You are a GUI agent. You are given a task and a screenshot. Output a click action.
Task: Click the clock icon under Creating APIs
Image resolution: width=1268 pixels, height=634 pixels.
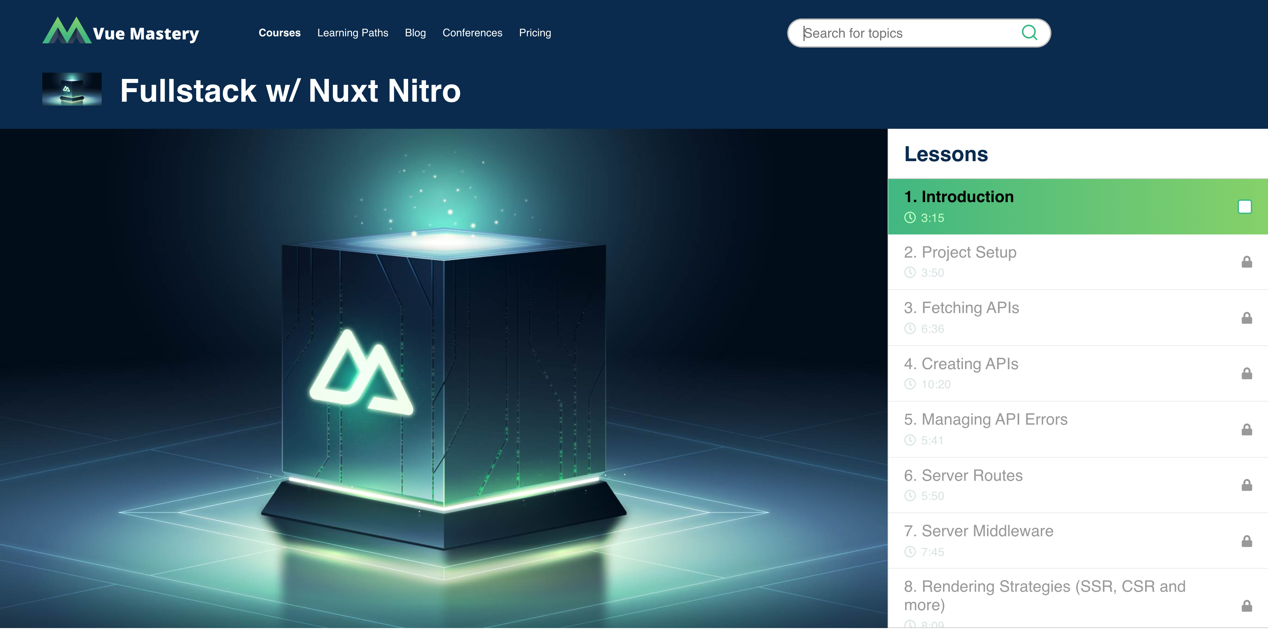910,384
